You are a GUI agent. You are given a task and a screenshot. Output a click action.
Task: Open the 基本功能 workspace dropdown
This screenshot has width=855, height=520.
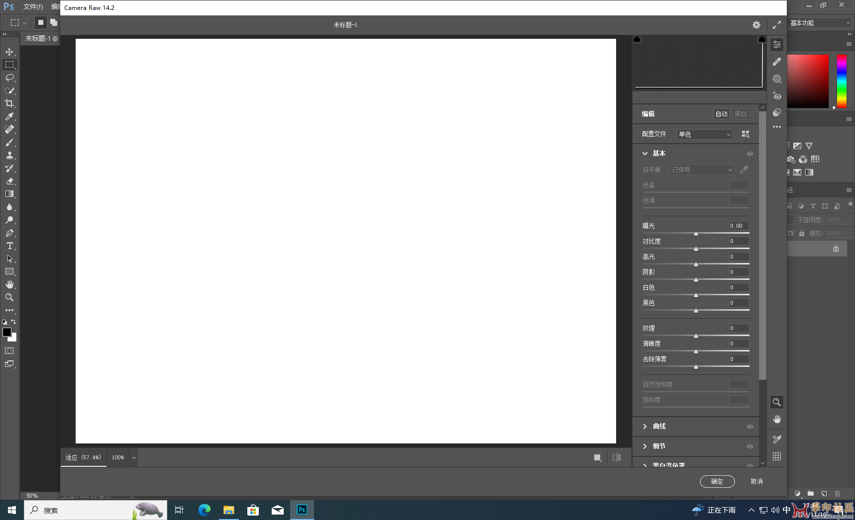pos(820,23)
